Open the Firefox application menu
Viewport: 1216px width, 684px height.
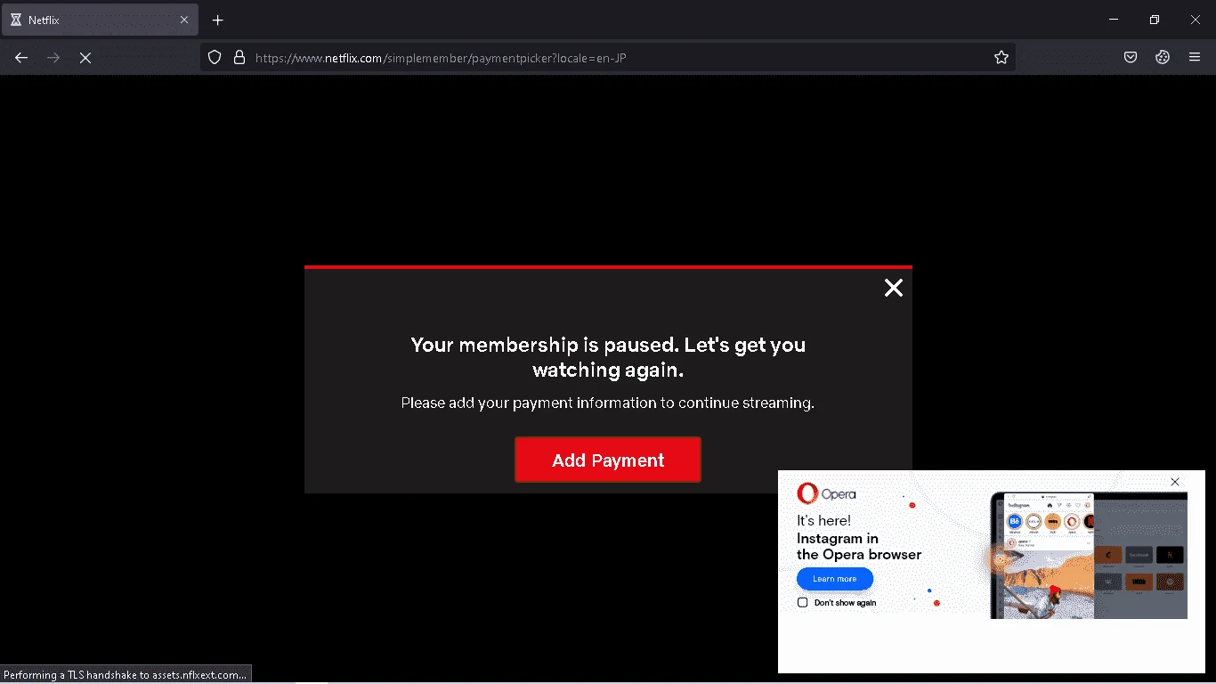tap(1195, 57)
